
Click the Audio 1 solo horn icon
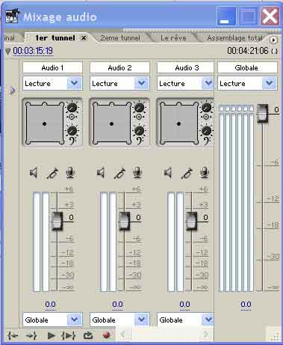tap(52, 173)
